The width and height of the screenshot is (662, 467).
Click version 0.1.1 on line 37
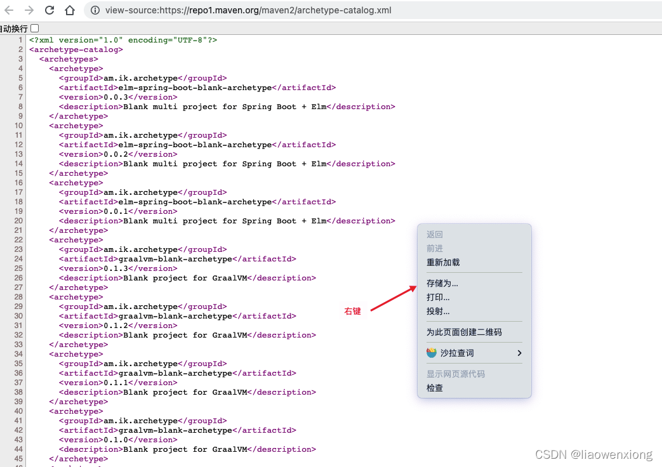[x=118, y=383]
